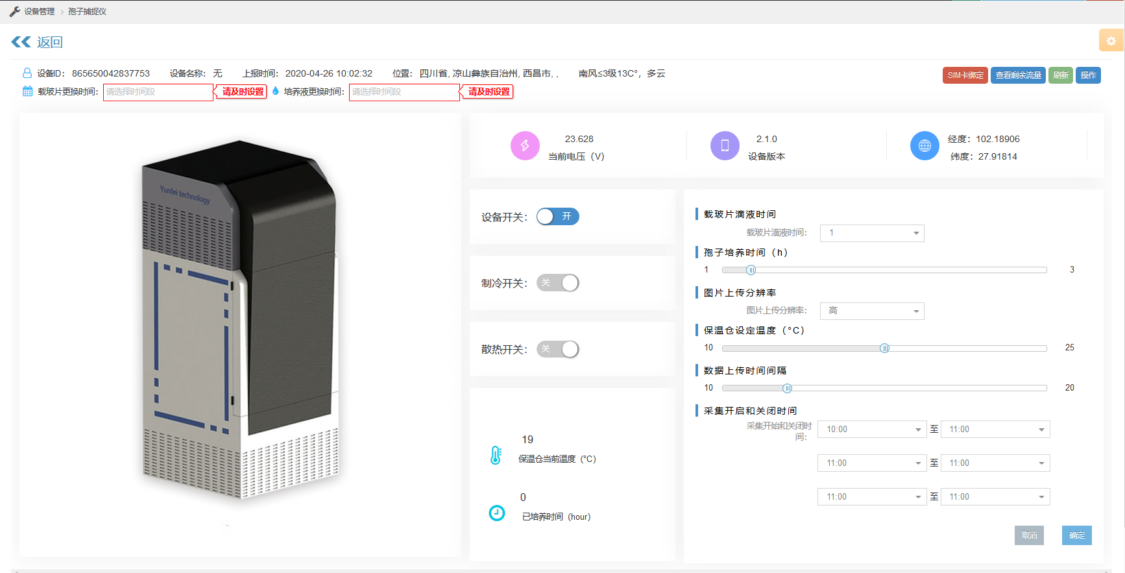
Task: Click the pink voltage lightning icon
Action: point(525,146)
